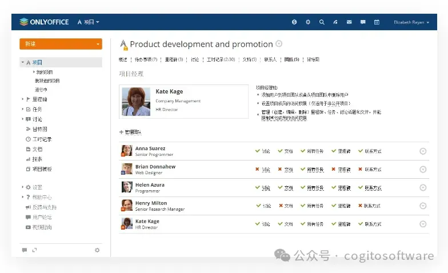Open Helen Azura's row action menu

coord(423,187)
